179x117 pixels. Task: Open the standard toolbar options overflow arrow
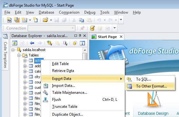[121, 20]
